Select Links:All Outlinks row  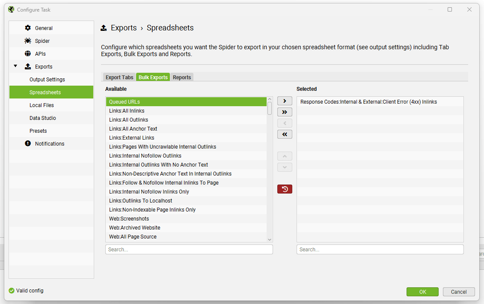point(186,119)
